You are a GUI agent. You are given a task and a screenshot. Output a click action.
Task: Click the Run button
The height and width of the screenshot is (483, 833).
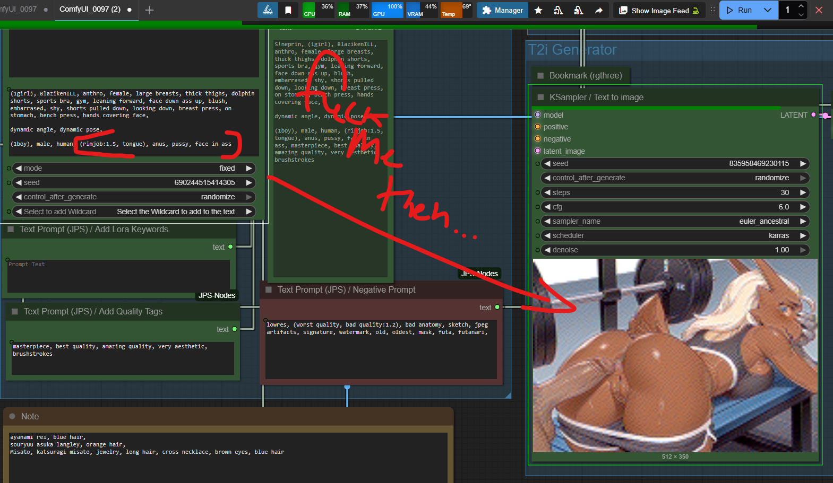click(x=740, y=10)
